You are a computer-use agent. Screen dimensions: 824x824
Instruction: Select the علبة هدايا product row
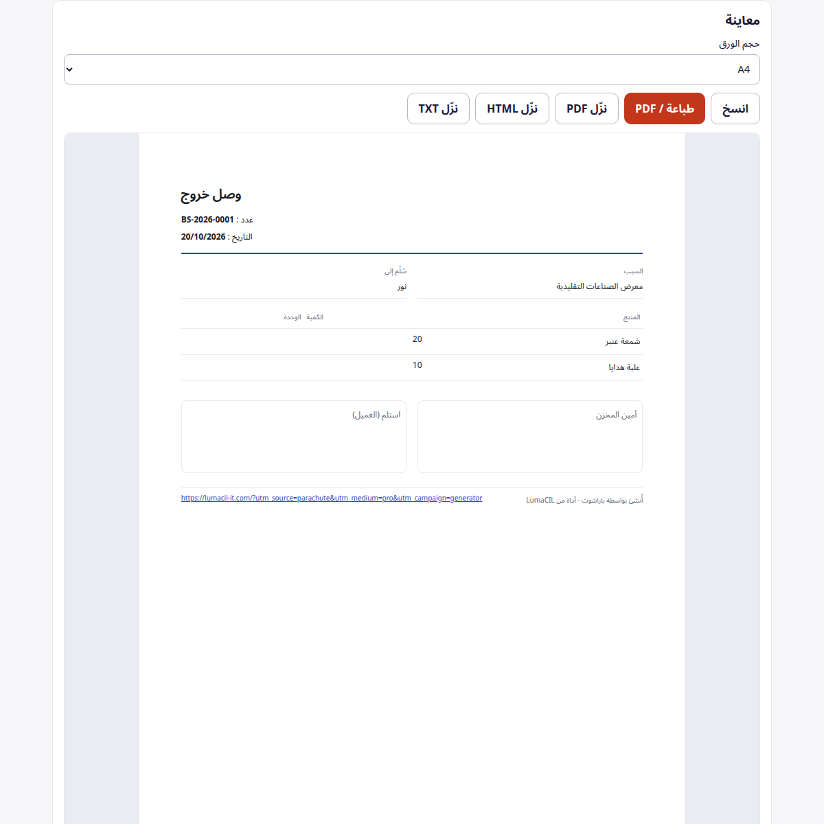(412, 367)
